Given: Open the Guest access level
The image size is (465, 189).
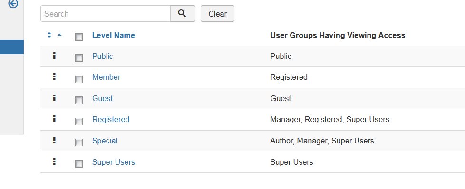Looking at the screenshot, I should (102, 98).
